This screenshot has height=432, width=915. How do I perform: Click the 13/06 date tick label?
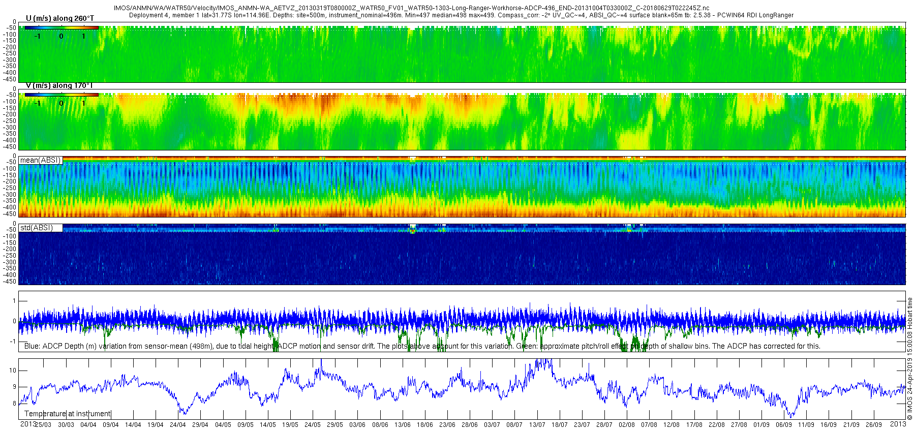pyautogui.click(x=402, y=425)
